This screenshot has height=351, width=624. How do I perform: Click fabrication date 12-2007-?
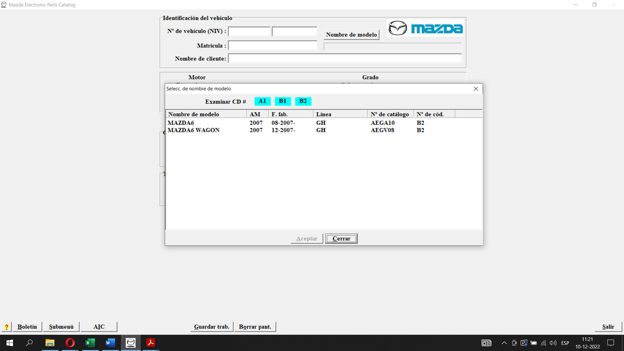(x=283, y=130)
